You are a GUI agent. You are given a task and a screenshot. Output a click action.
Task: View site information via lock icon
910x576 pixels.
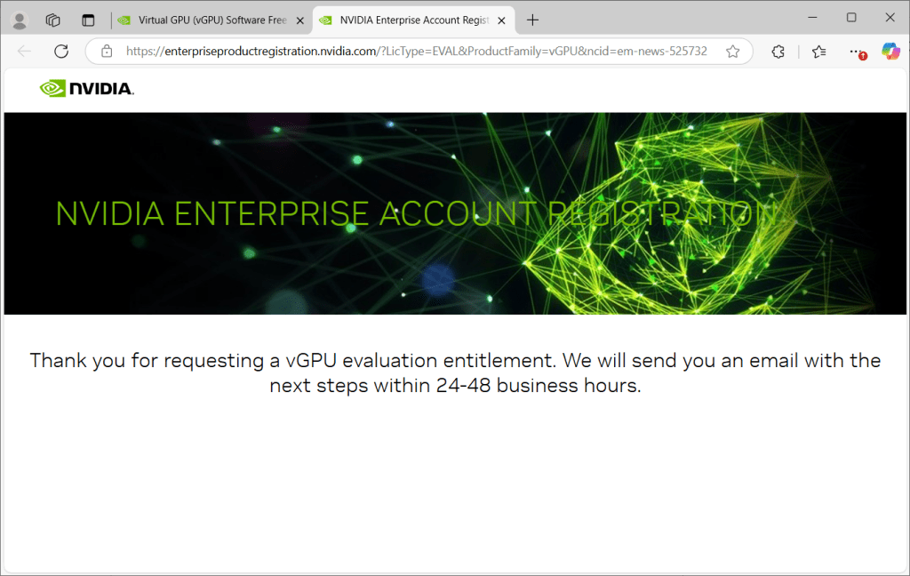coord(107,52)
